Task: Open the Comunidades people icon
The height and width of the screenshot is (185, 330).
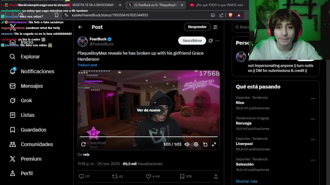Action: click(12, 144)
